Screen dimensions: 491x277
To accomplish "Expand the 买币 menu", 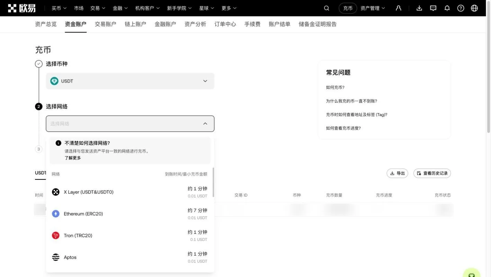I will tap(59, 8).
